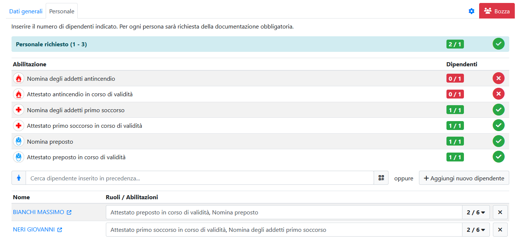Expand the 2 / 6 dropdown for BIANCHI MASSIMO
Image resolution: width=520 pixels, height=247 pixels.
pos(476,213)
